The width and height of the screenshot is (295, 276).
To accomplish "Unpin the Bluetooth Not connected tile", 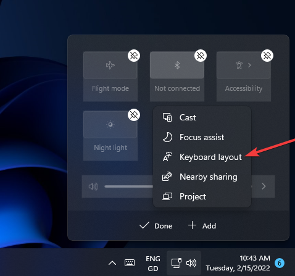I will [201, 56].
